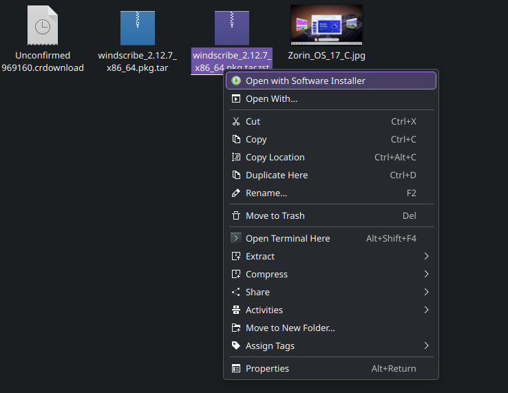Choose Copy Location entry
Viewport: 508px width, 393px height.
point(331,157)
